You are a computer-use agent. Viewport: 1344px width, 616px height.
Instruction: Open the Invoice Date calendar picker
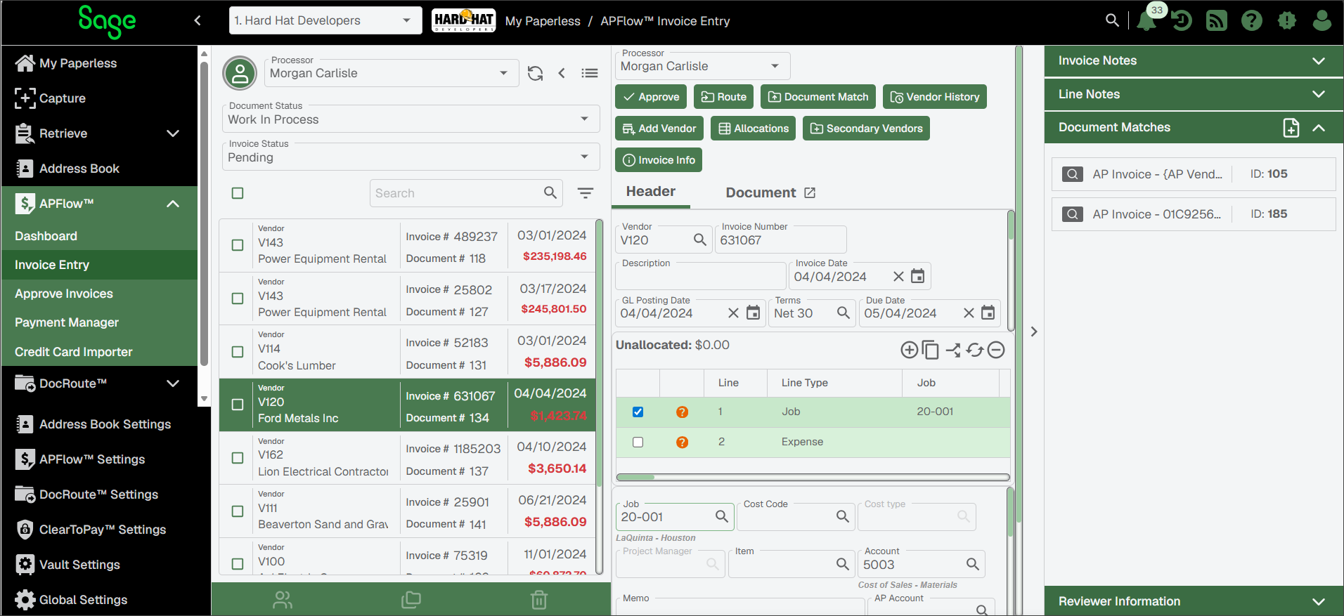[918, 276]
